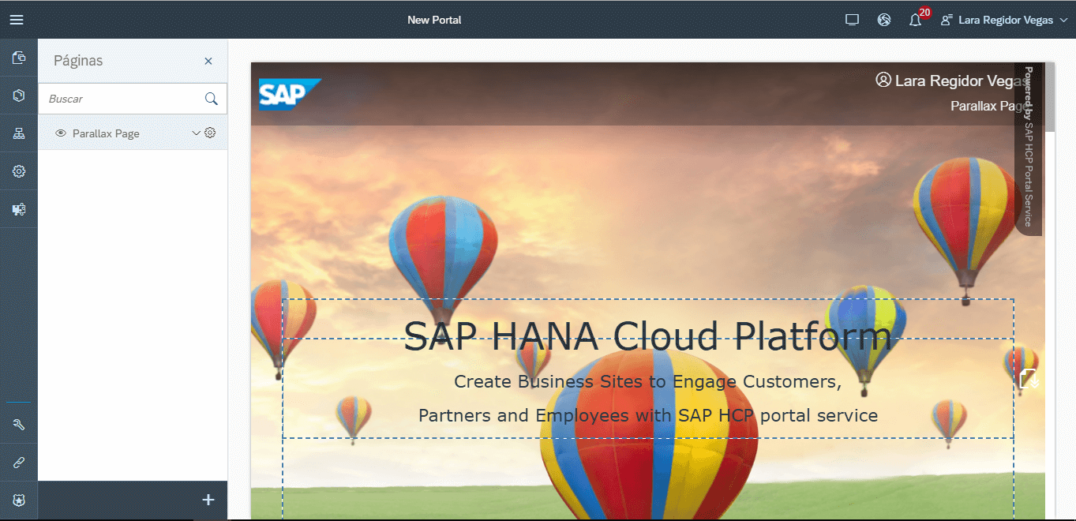Click the globe publish icon
This screenshot has height=521, width=1076.
pyautogui.click(x=884, y=20)
